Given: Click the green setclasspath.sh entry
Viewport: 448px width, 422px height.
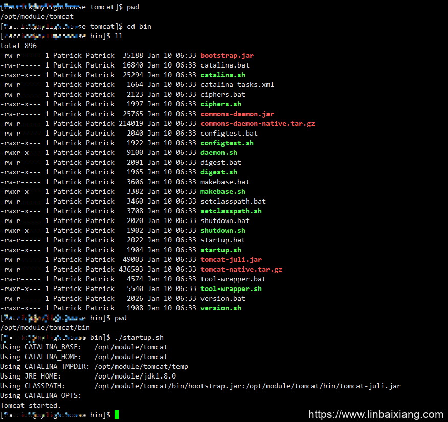Looking at the screenshot, I should (231, 211).
